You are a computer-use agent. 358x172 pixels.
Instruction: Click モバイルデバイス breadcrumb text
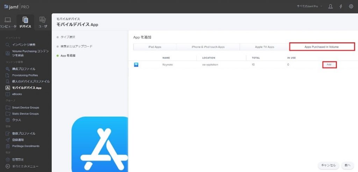click(x=68, y=19)
